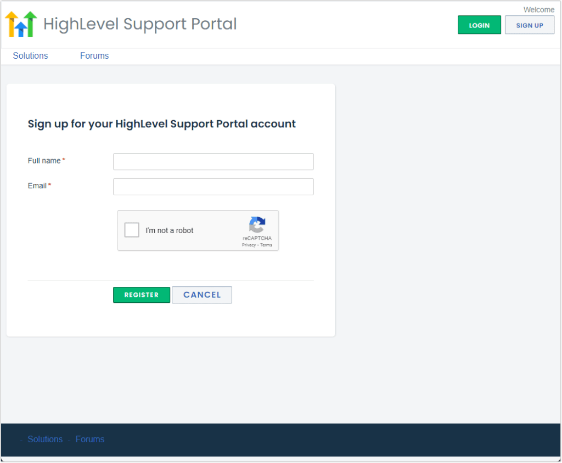Click the CANCEL button
Viewport: 562px width, 463px height.
(x=202, y=295)
